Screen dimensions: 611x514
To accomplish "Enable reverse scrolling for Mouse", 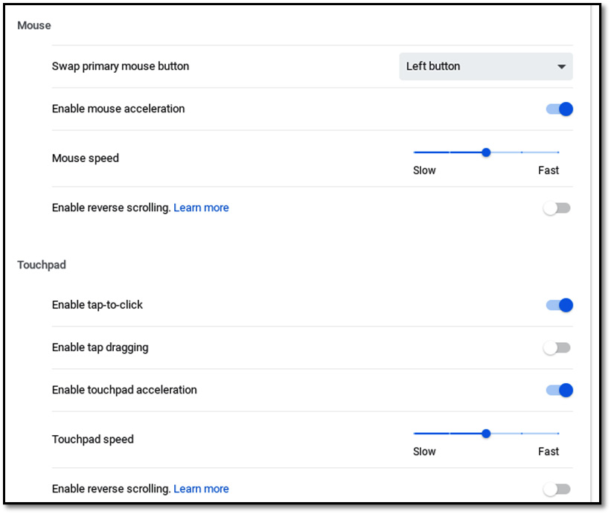I will point(557,208).
